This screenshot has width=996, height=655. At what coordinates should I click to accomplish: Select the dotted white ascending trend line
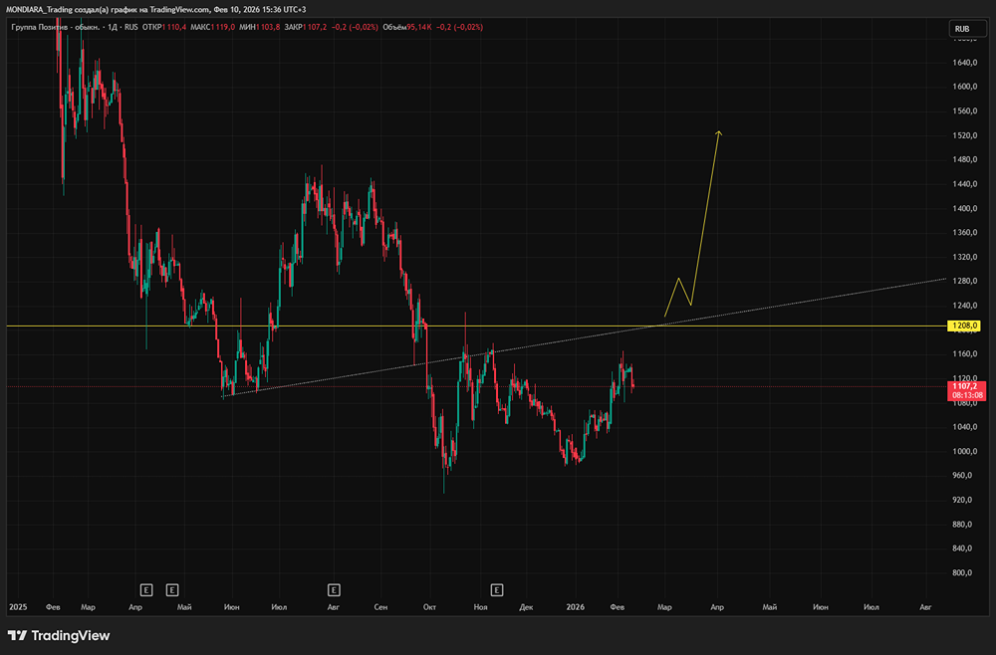click(x=585, y=335)
